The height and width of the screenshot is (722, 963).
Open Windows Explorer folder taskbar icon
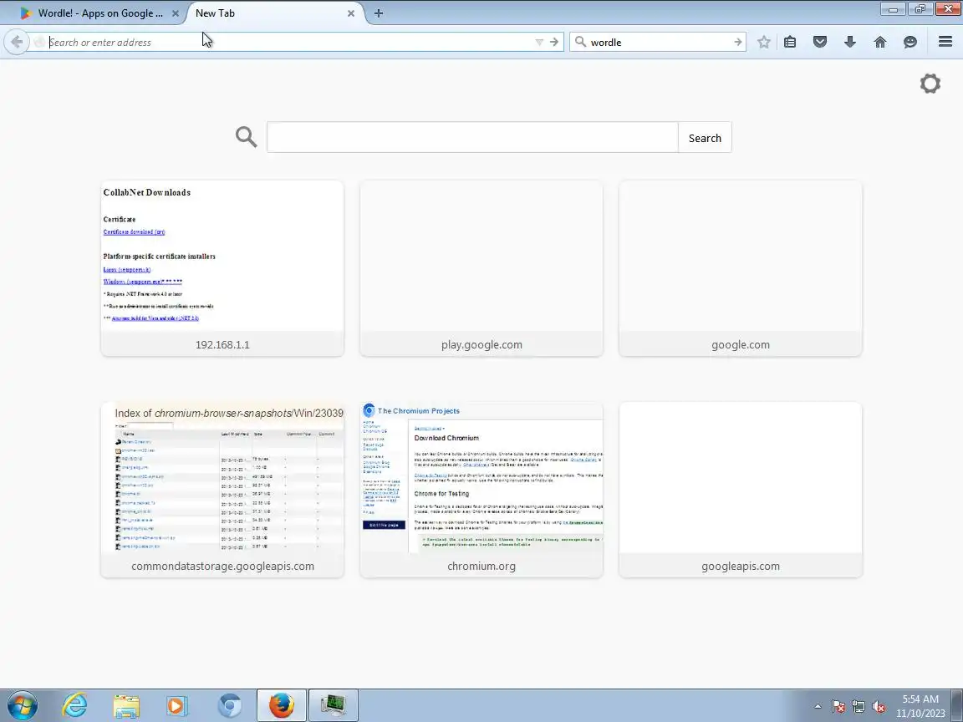point(126,705)
